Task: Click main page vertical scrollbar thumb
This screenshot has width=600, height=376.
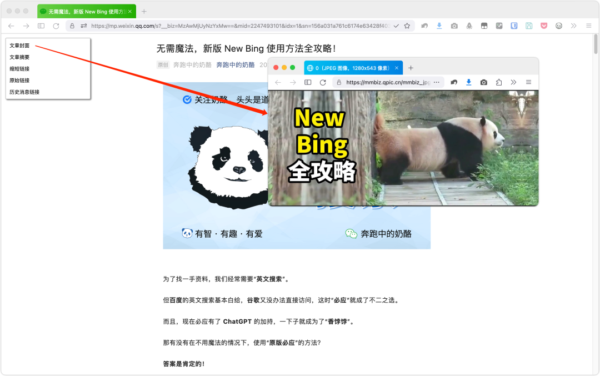Action: 596,44
